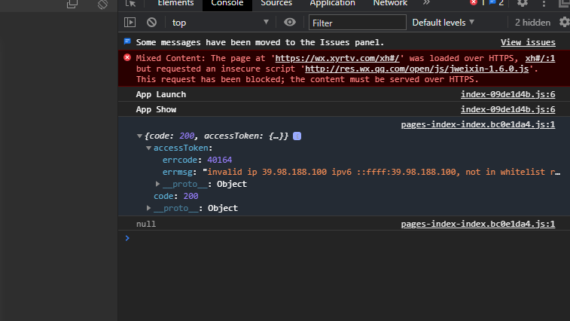Viewport: 570px width, 321px height.
Task: Switch to the Network tab
Action: [x=390, y=3]
